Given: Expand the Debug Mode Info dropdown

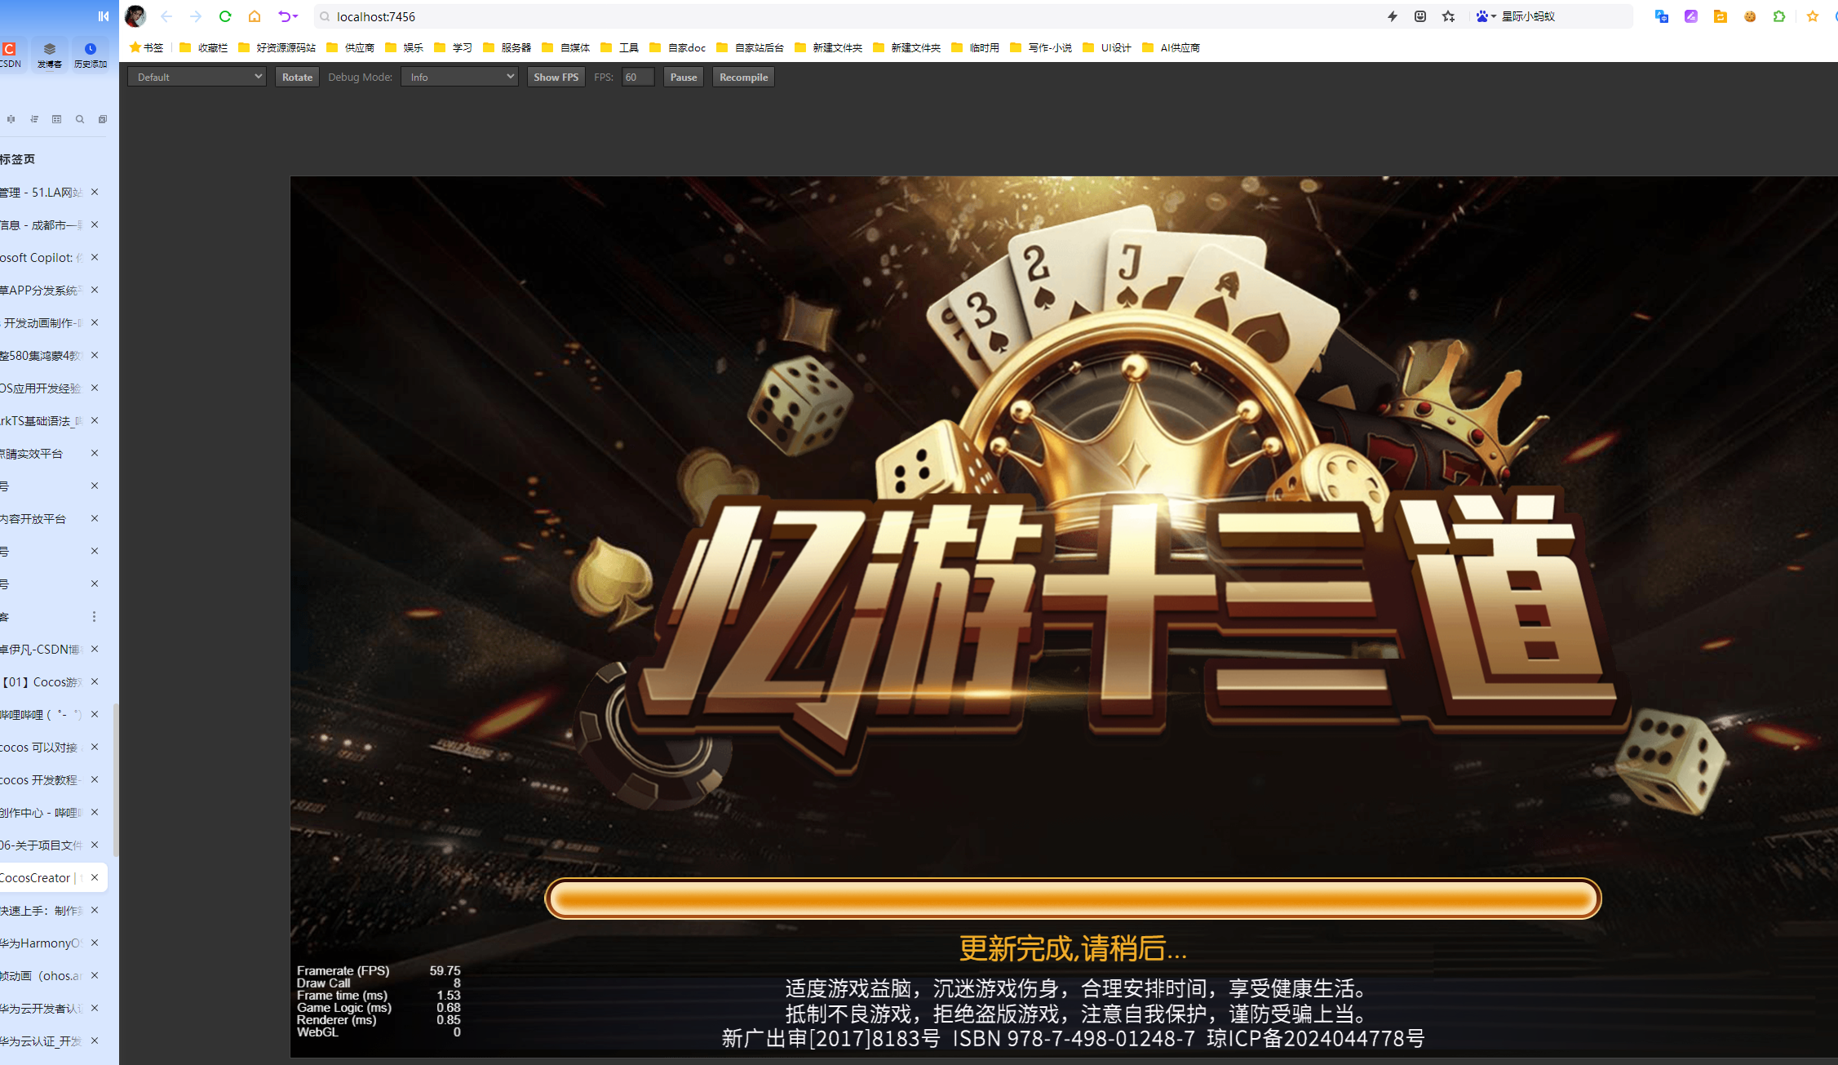Looking at the screenshot, I should (460, 77).
